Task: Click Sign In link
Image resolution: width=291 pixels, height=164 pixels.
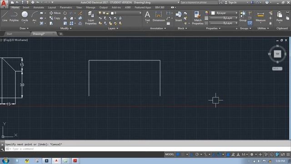Action: (232, 2)
